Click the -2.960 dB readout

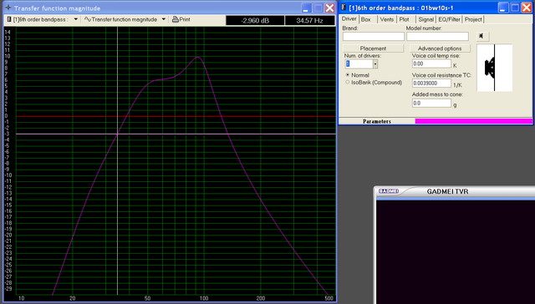(x=255, y=20)
